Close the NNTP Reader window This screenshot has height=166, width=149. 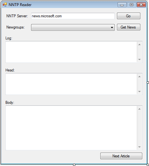(x=141, y=5)
